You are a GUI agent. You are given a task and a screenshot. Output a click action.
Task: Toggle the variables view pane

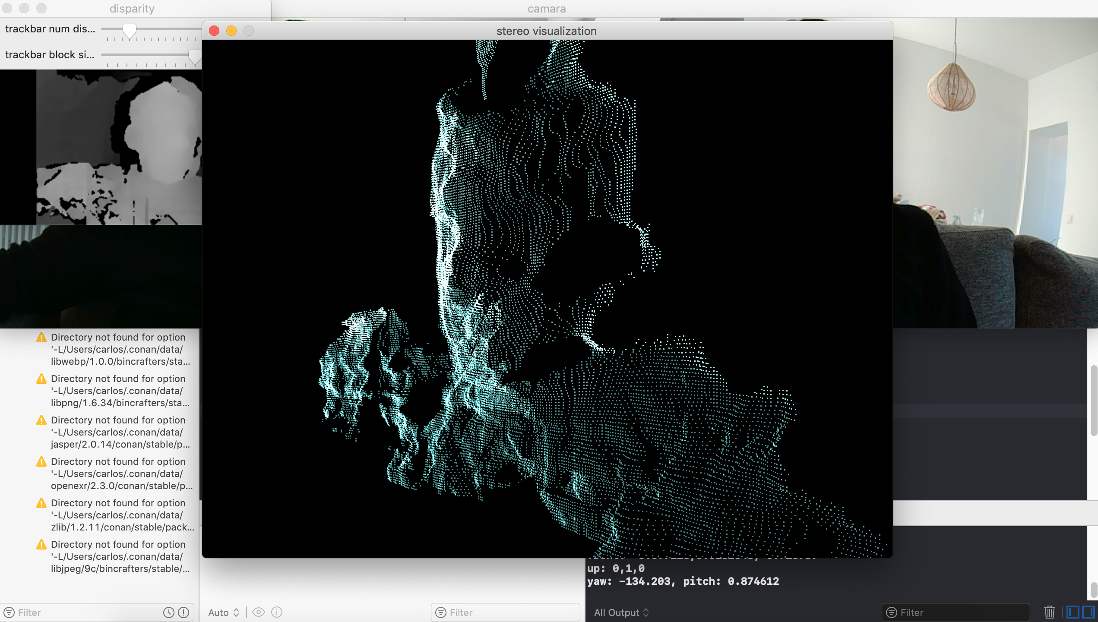click(x=1073, y=612)
